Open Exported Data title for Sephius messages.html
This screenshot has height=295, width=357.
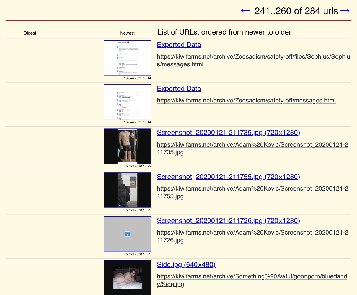179,45
